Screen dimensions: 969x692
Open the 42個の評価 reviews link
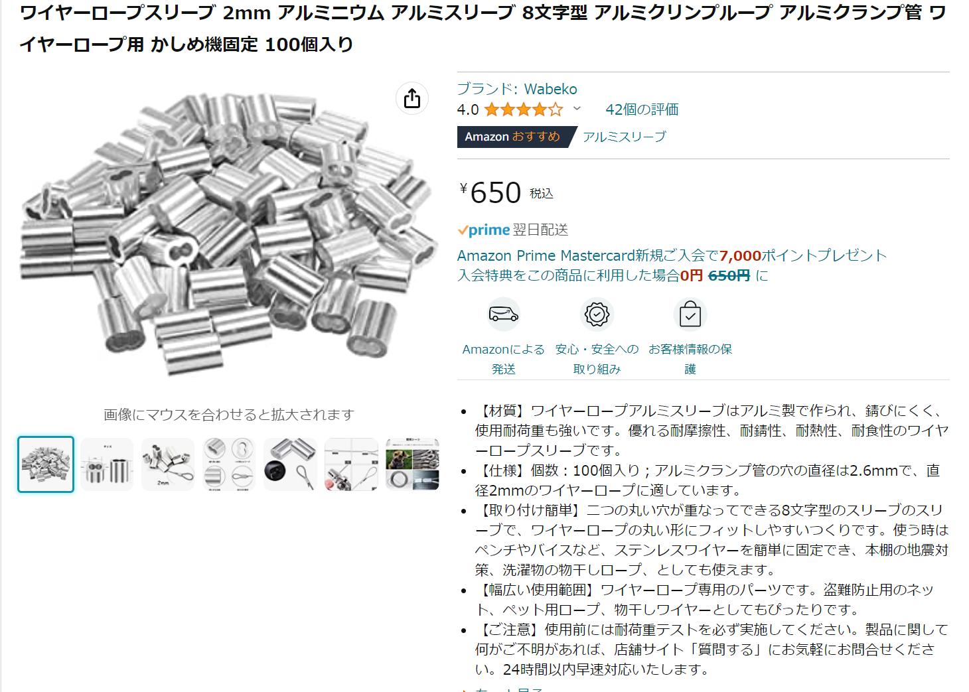click(x=642, y=109)
